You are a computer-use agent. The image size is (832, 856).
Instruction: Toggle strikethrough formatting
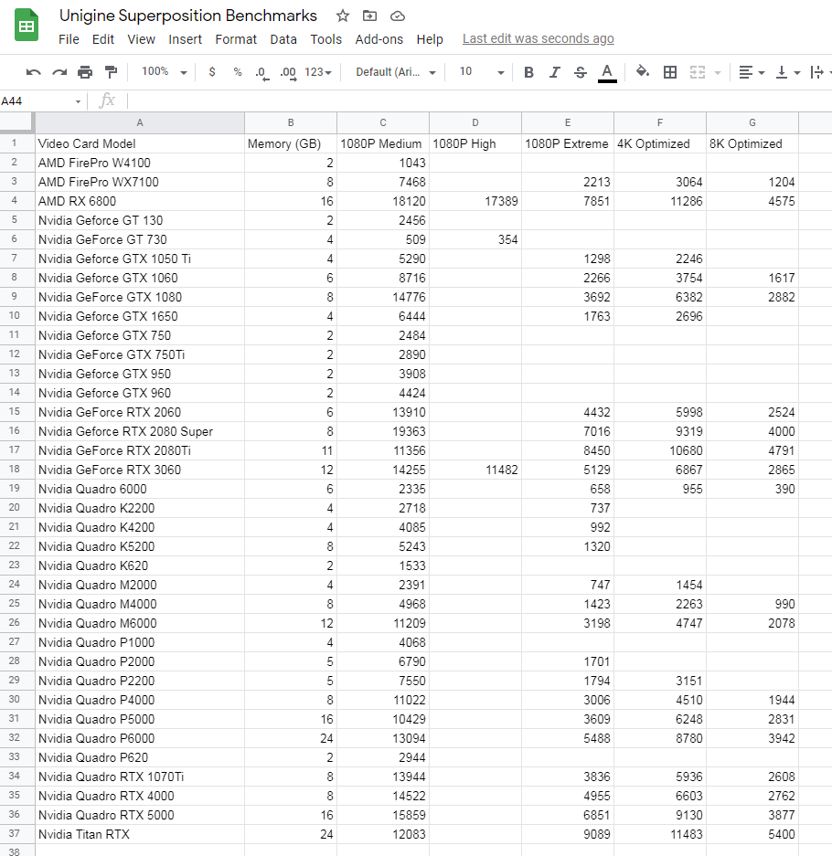coord(581,72)
